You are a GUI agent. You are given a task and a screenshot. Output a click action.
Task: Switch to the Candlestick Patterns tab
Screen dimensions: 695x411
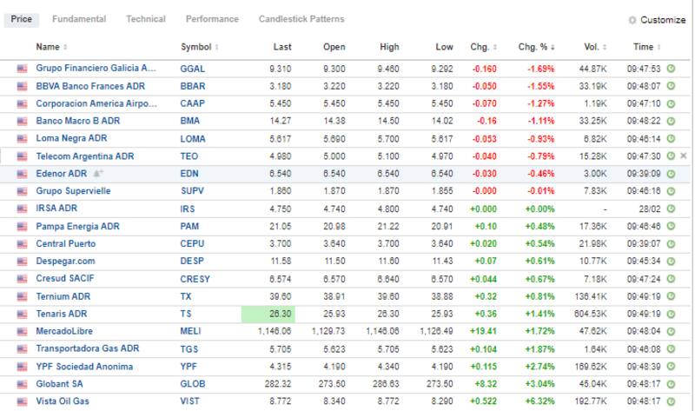301,19
